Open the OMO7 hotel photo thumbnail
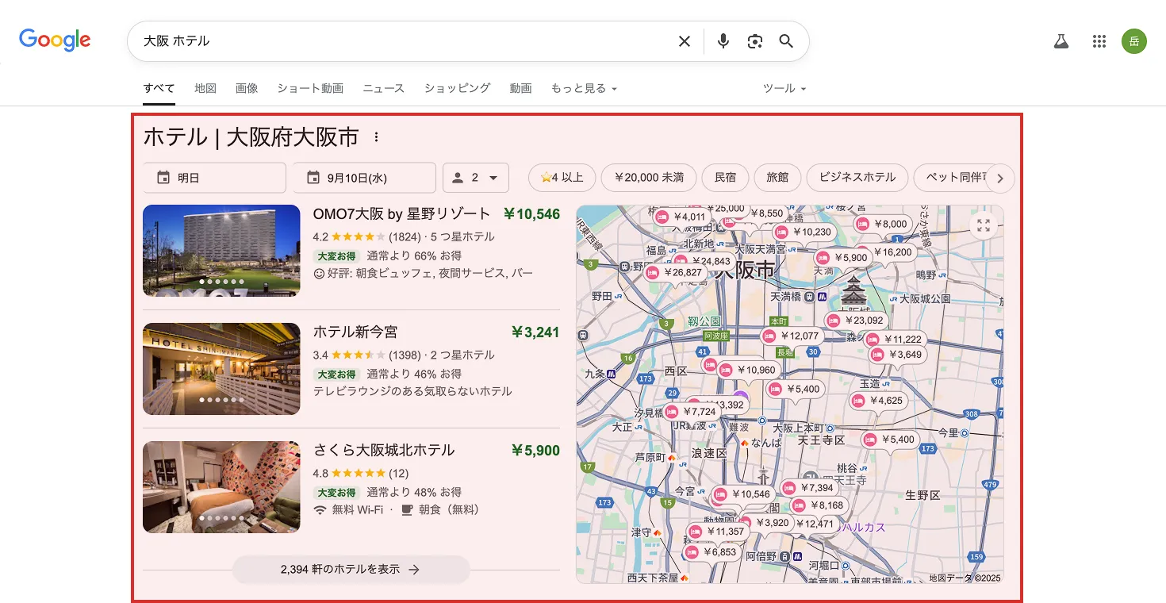 221,251
